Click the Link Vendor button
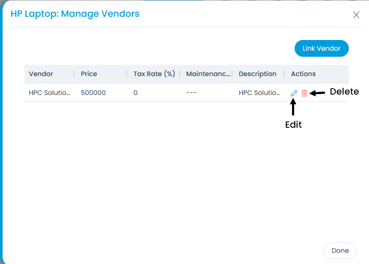Viewport: 369px width, 264px height. pyautogui.click(x=321, y=48)
